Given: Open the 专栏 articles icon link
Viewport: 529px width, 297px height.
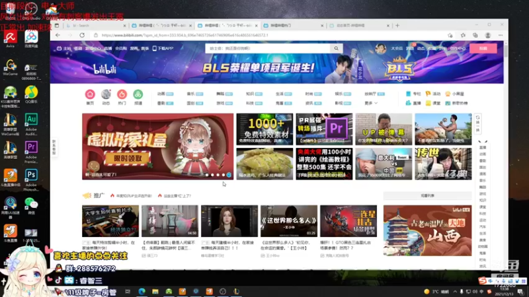Looking at the screenshot, I should (x=413, y=94).
